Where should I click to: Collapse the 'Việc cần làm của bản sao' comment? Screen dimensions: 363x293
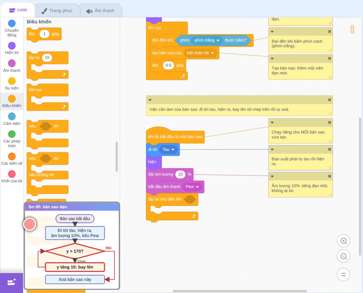(150, 100)
